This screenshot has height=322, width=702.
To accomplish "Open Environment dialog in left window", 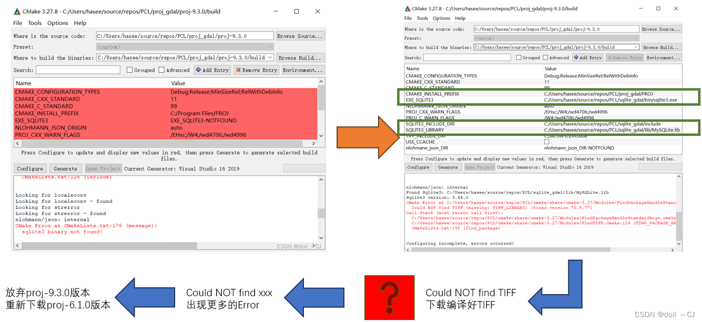I will tap(303, 70).
